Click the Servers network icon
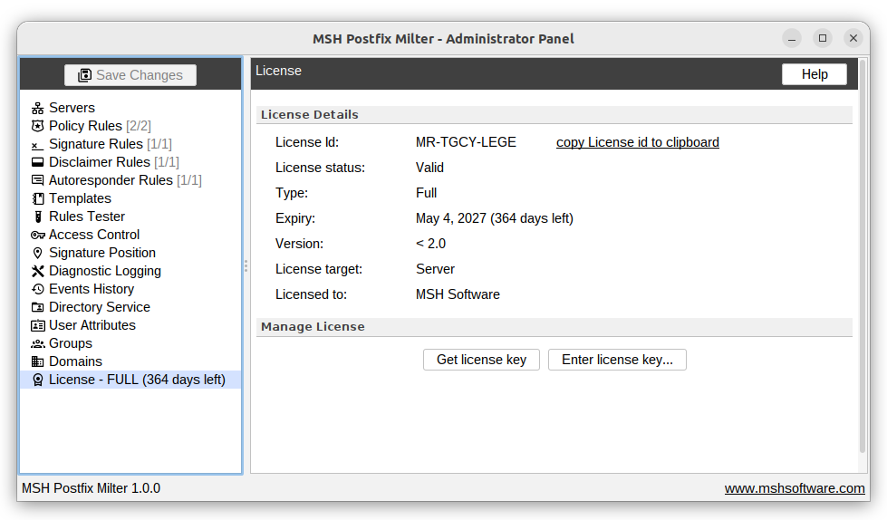887x520 pixels. (37, 108)
